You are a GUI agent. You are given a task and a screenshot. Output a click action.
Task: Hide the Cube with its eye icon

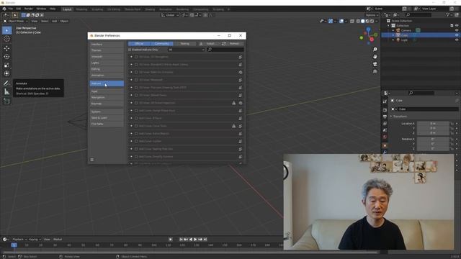(457, 35)
